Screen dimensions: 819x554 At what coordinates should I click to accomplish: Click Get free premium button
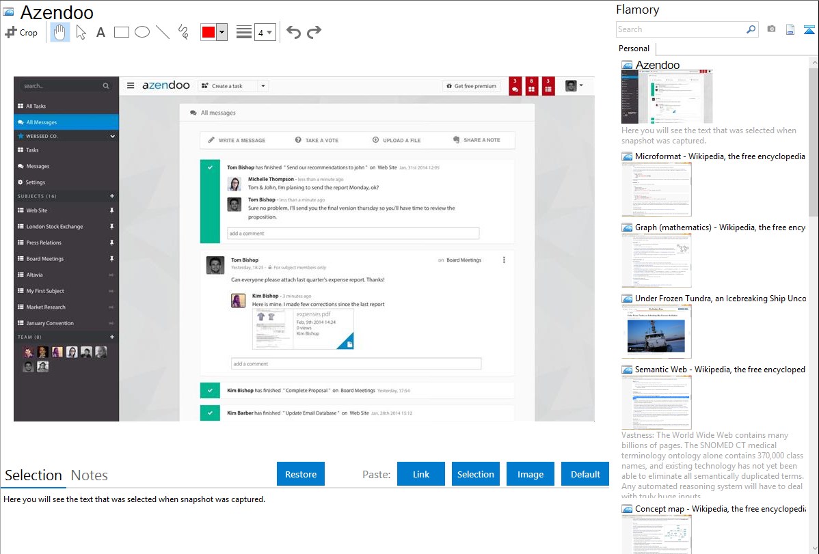(472, 85)
